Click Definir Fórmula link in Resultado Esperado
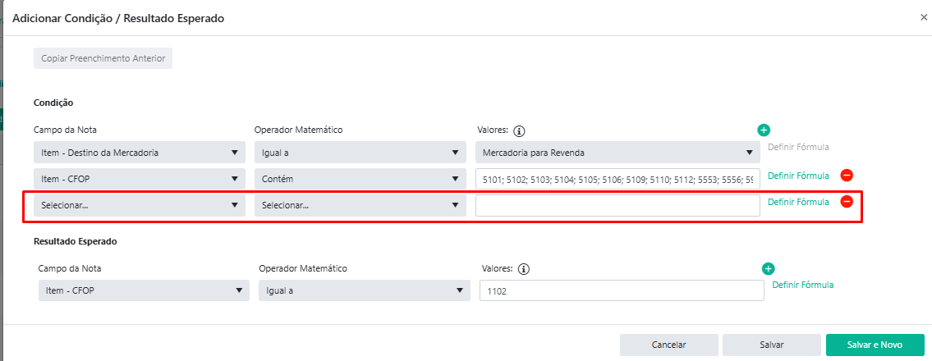932x361 pixels. (802, 285)
